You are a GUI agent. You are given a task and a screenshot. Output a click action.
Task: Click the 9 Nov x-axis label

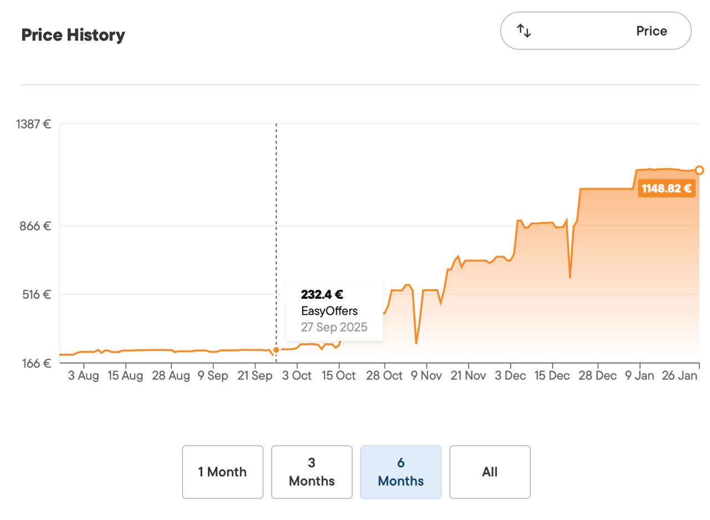(x=426, y=376)
